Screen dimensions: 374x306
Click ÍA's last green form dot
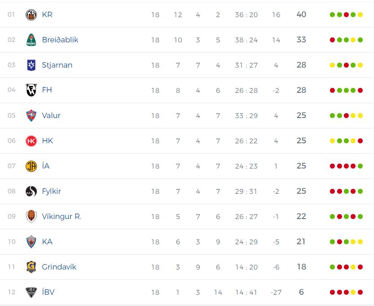pyautogui.click(x=360, y=166)
